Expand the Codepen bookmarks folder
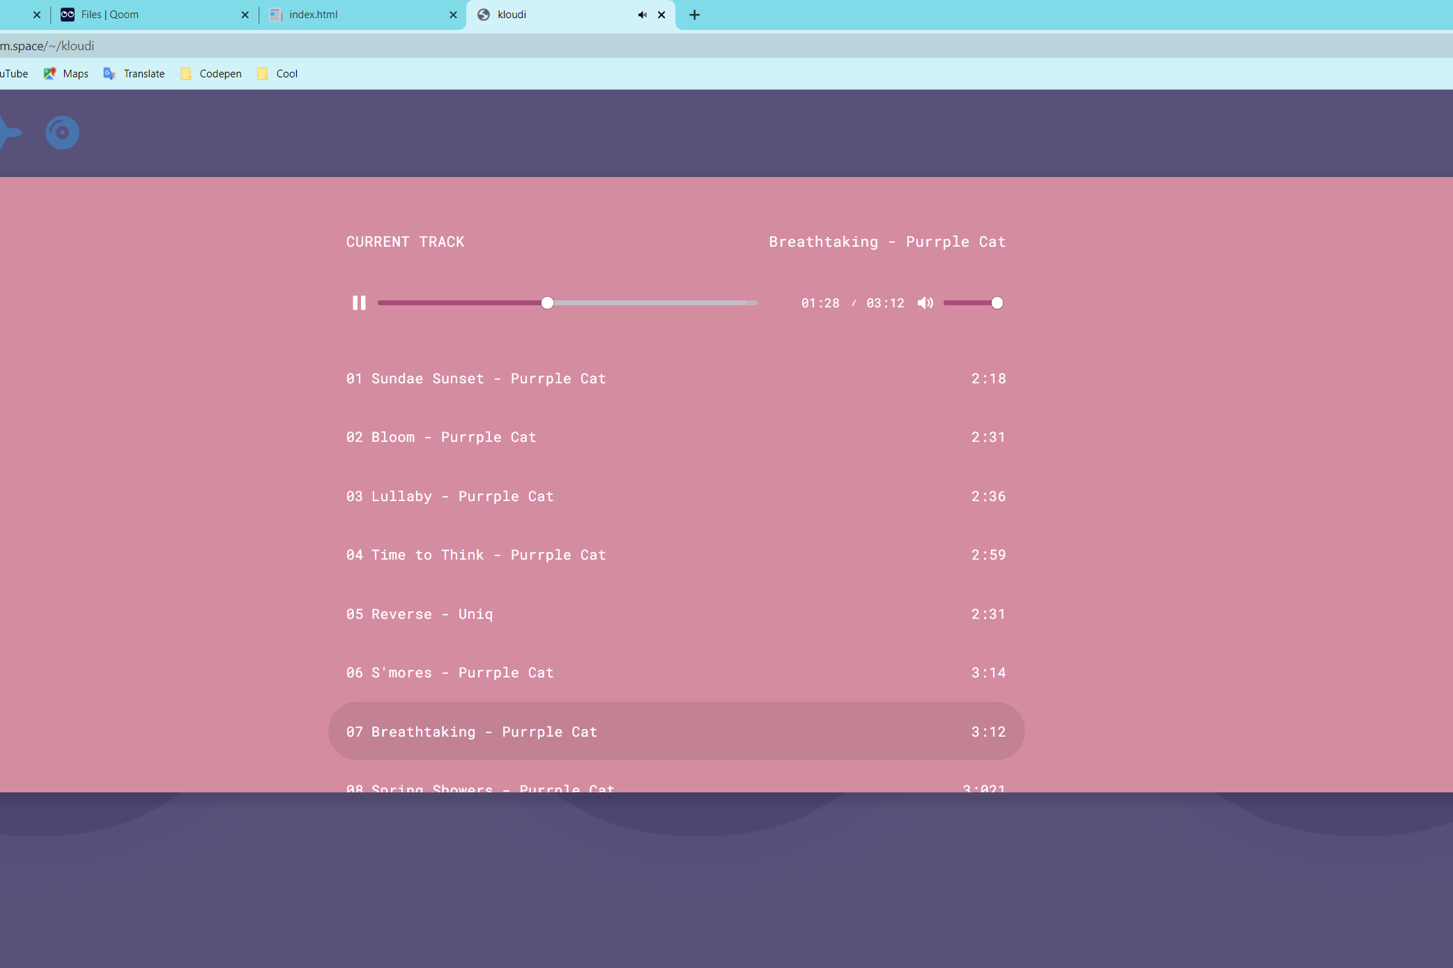1453x968 pixels. point(211,74)
